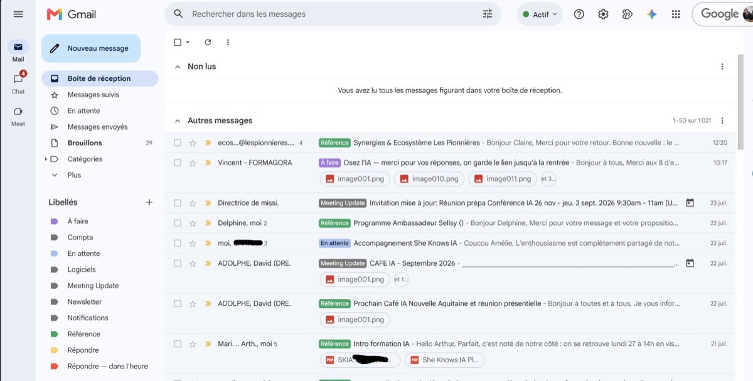Open She Knows IA Pl... PDF attachment
The width and height of the screenshot is (753, 381).
pyautogui.click(x=445, y=360)
